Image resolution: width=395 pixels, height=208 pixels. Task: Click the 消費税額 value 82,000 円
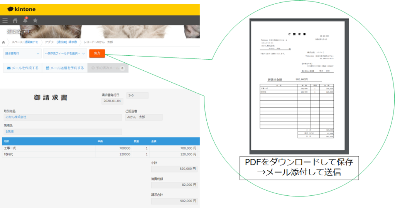(174, 185)
